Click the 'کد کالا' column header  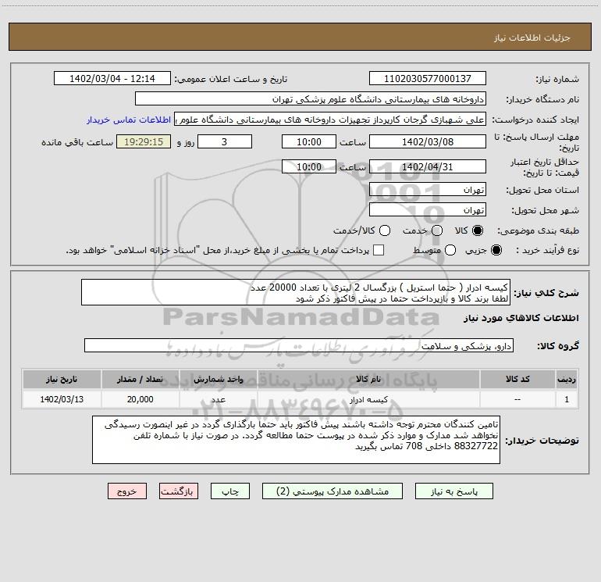tap(517, 379)
